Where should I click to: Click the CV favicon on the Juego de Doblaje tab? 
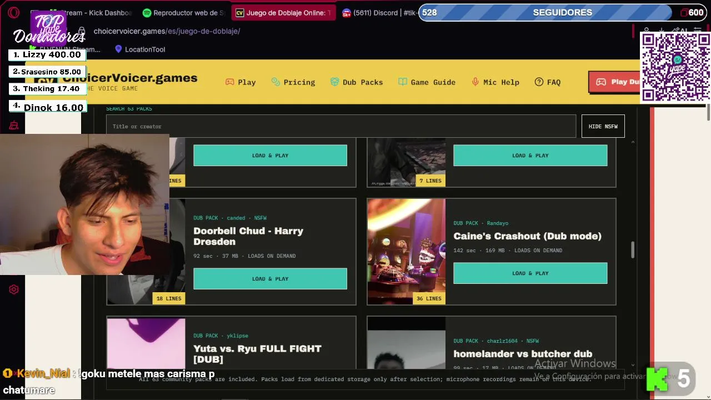(x=239, y=13)
